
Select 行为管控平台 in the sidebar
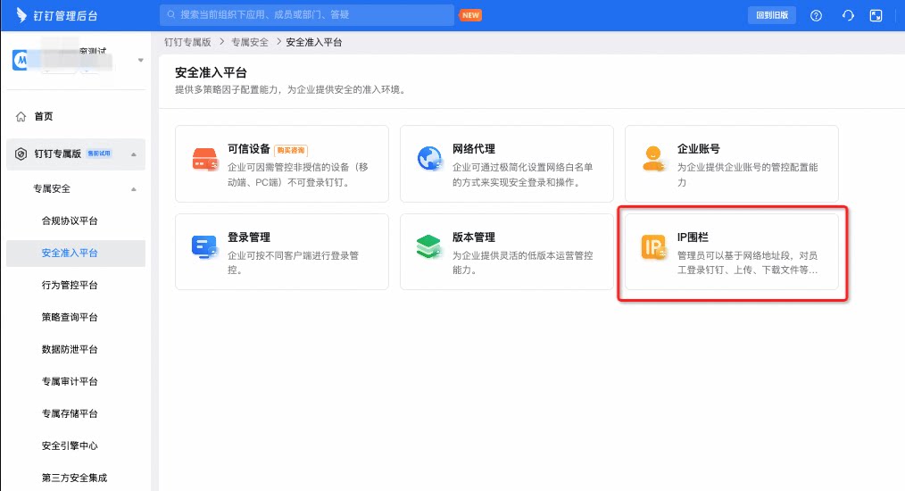click(x=70, y=285)
